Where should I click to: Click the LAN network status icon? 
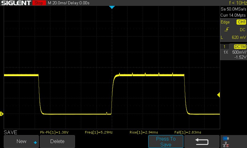(226, 144)
